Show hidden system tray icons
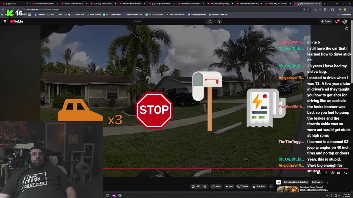Viewport: 353px width, 198px height. click(327, 196)
